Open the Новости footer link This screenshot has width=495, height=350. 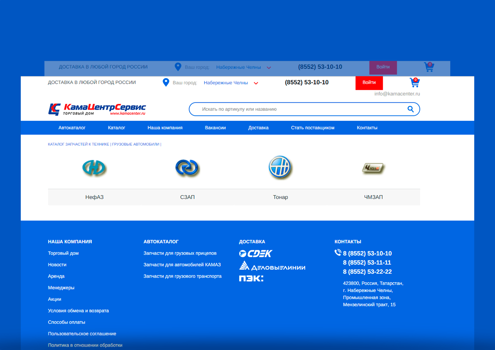57,265
